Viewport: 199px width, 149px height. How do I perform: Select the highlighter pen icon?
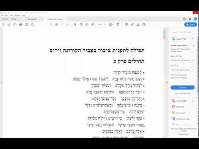coord(132,25)
